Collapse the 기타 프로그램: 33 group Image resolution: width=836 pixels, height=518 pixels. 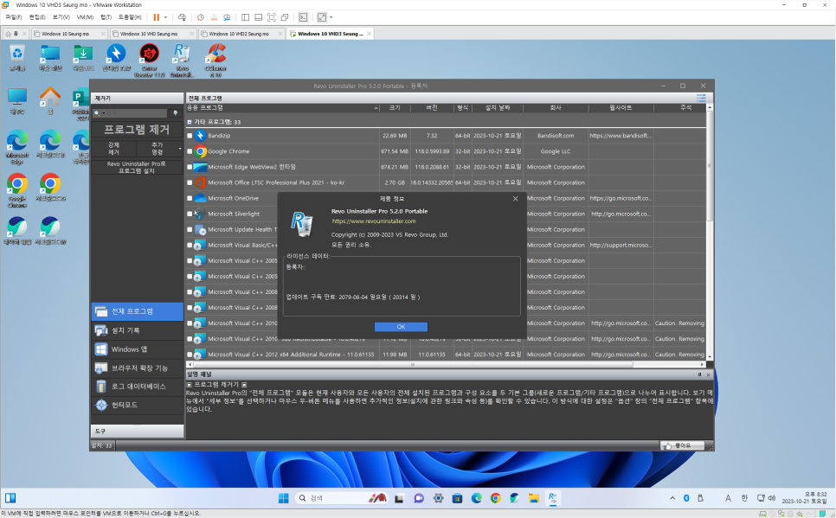point(190,122)
